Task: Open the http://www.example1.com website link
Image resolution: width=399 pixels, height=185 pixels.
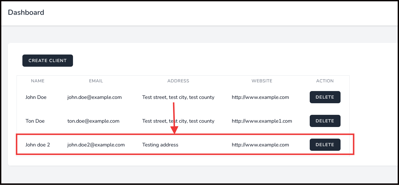Action: tap(262, 121)
